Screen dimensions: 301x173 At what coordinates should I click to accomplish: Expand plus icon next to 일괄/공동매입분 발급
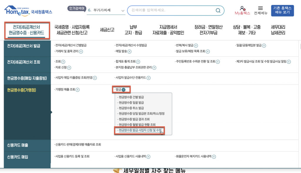tap(264, 46)
